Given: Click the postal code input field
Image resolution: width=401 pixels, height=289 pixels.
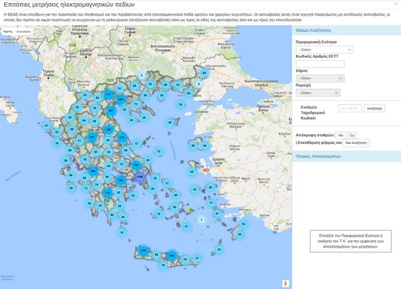Looking at the screenshot, I should [349, 108].
